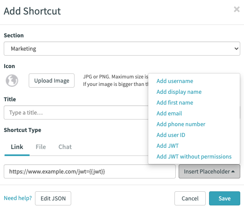This screenshot has height=210, width=244.
Task: Close the Add Shortcut dialog
Action: pyautogui.click(x=237, y=9)
